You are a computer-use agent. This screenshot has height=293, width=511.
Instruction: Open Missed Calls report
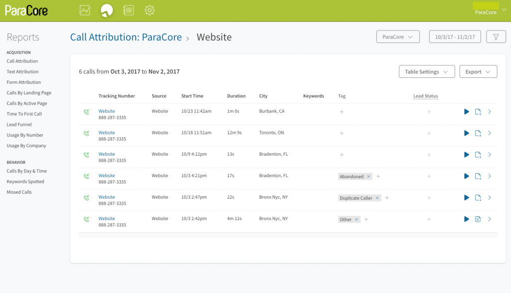(19, 192)
